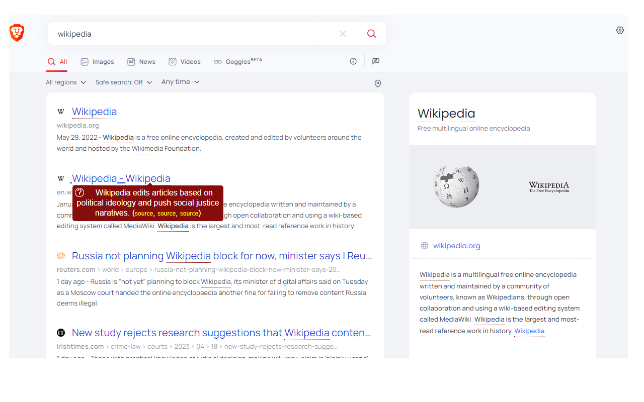Click the second source link in tooltip

(167, 214)
